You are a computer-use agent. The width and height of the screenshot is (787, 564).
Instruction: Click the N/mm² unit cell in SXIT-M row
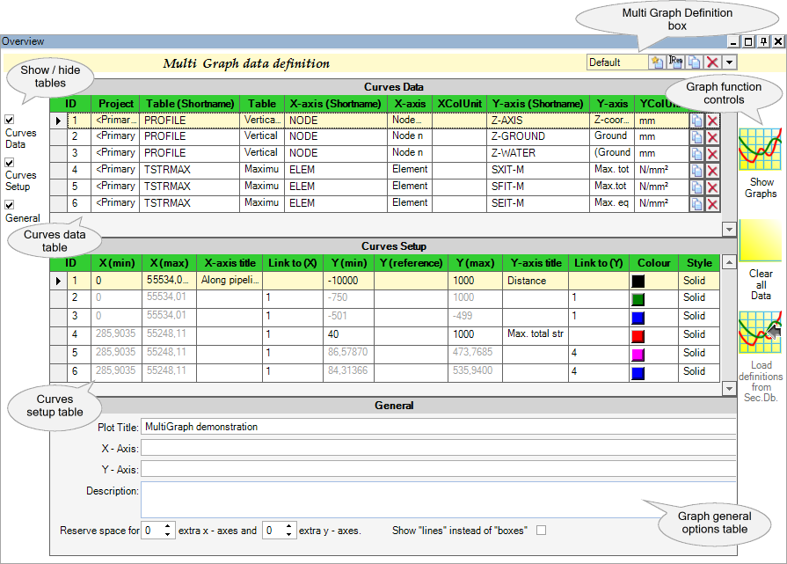(661, 170)
